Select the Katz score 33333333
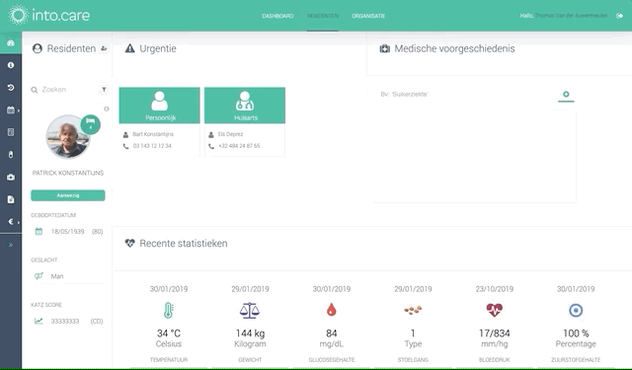 pos(65,322)
